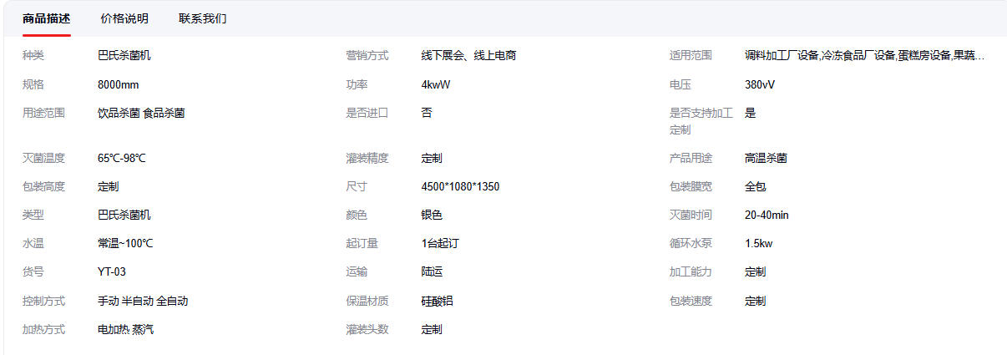1007x355 pixels.
Task: Click the 功率 value 4kwW
Action: click(x=435, y=84)
